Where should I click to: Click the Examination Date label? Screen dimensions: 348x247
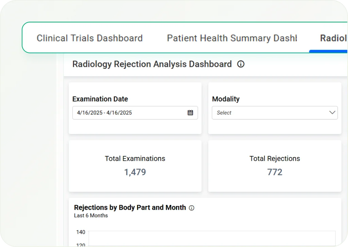tap(100, 99)
